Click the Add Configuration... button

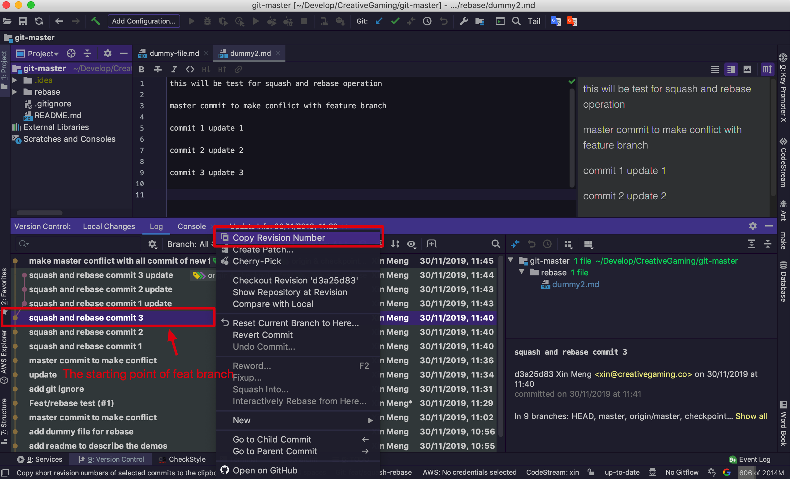(143, 21)
